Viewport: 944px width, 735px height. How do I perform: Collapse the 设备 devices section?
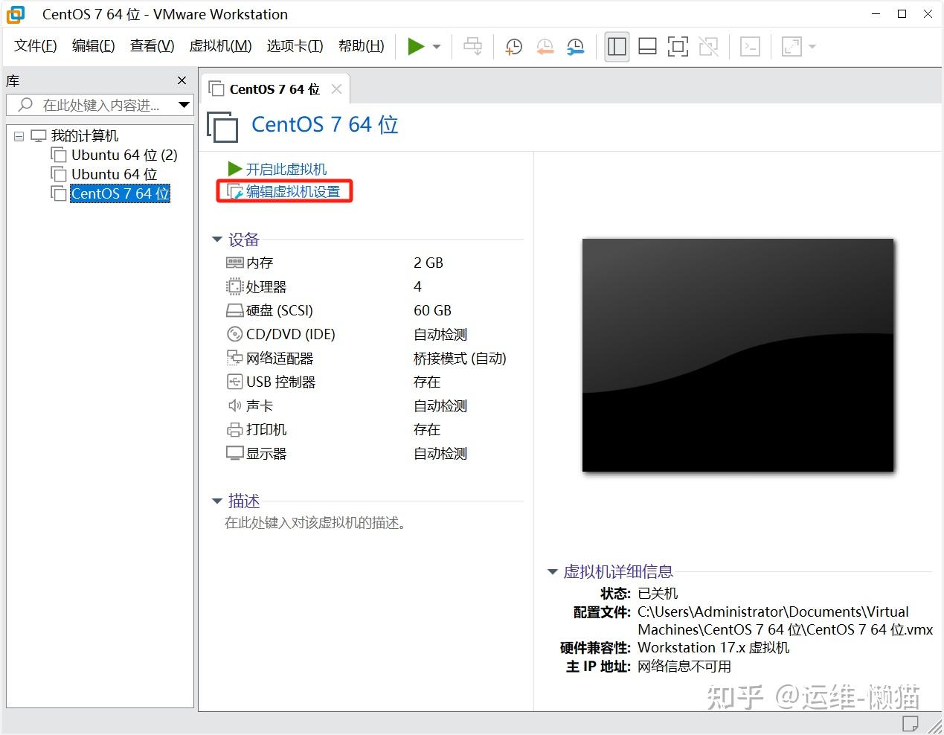tap(216, 239)
